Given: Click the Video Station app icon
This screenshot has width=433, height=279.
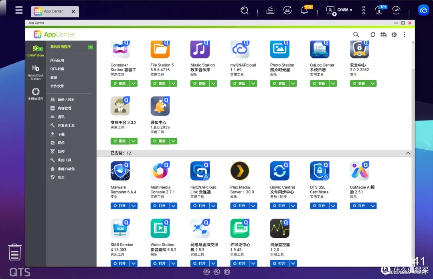Looking at the screenshot, I should pos(160,228).
